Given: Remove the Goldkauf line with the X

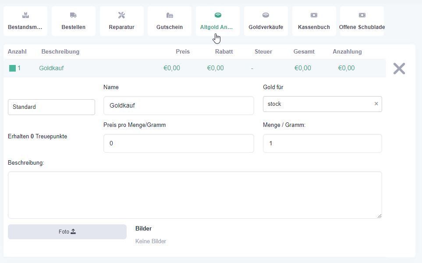Looking at the screenshot, I should (399, 68).
